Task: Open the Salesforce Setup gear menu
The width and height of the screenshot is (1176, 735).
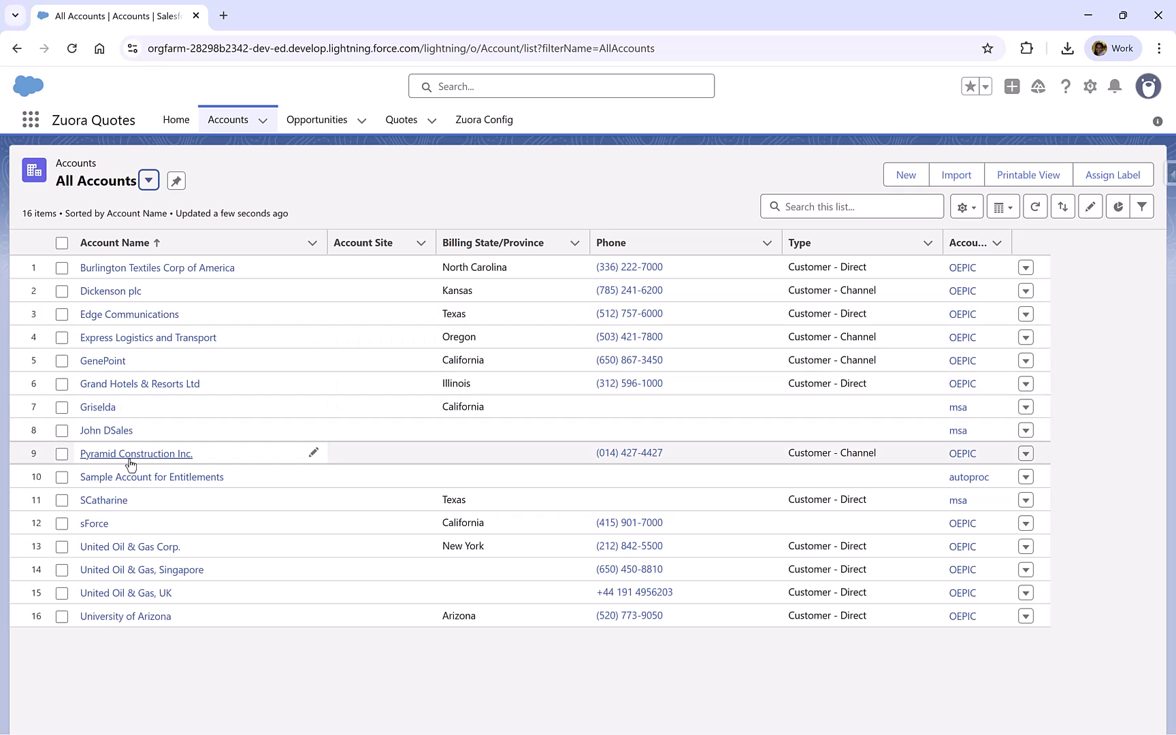Action: [x=1090, y=86]
